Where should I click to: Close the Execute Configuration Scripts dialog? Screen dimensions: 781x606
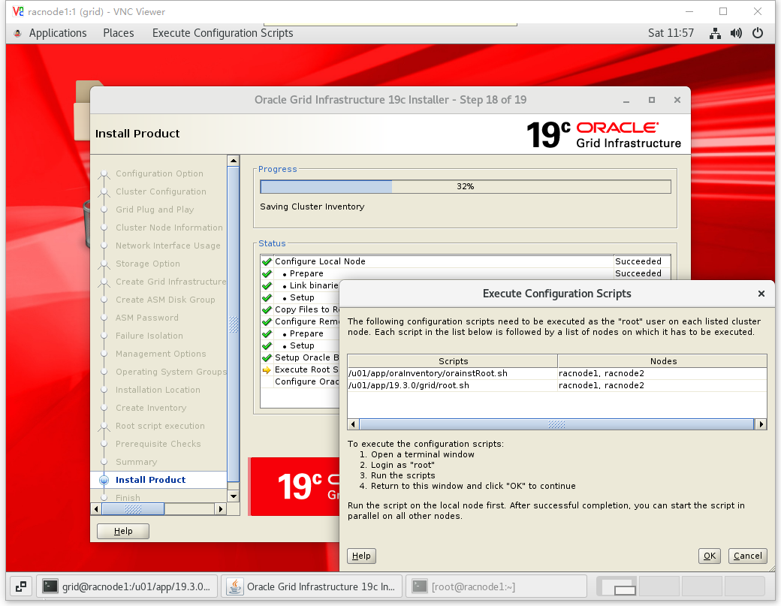(761, 294)
